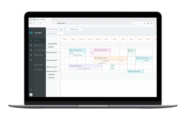Open the tab list chevron at top right
The image size is (186, 120).
(155, 19)
